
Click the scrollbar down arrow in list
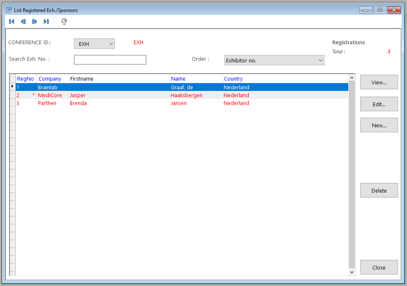[352, 272]
